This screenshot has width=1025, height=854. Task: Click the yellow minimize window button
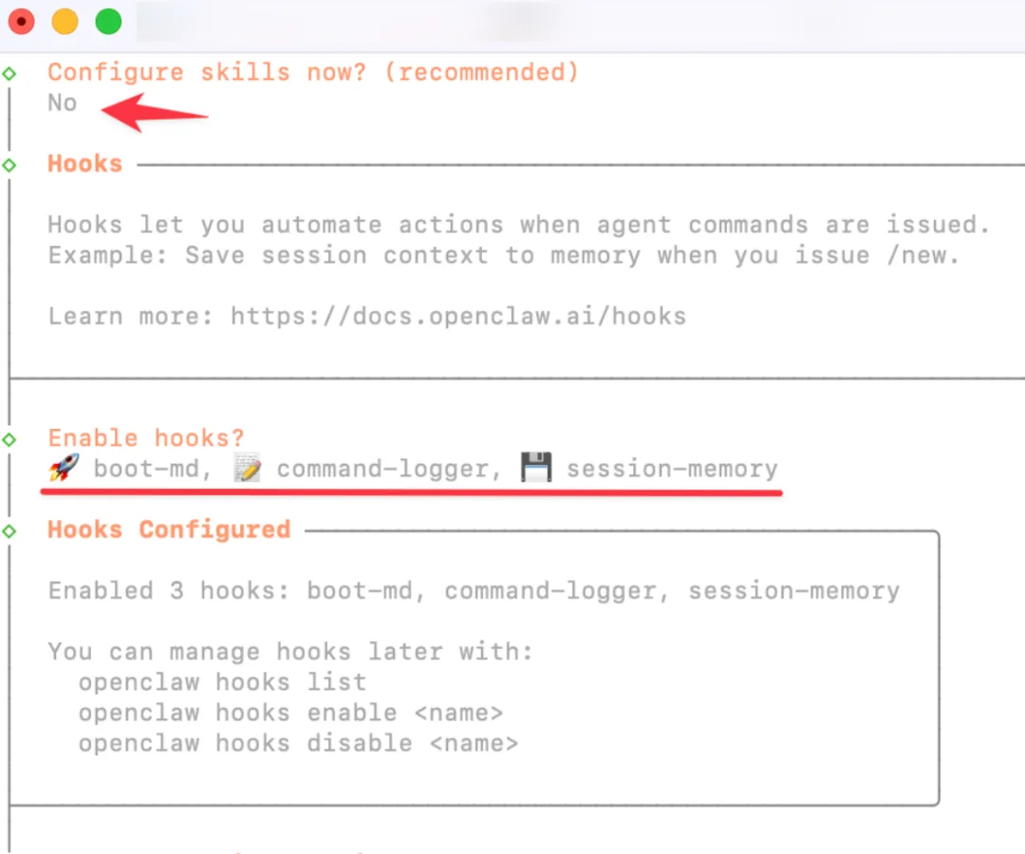(x=65, y=22)
